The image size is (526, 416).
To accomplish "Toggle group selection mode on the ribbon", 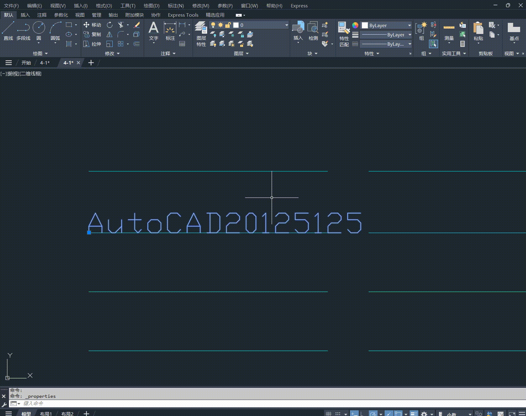I will coord(433,44).
